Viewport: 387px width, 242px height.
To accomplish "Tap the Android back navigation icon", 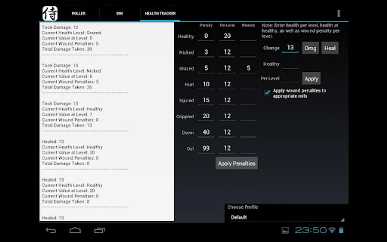I will point(51,230).
